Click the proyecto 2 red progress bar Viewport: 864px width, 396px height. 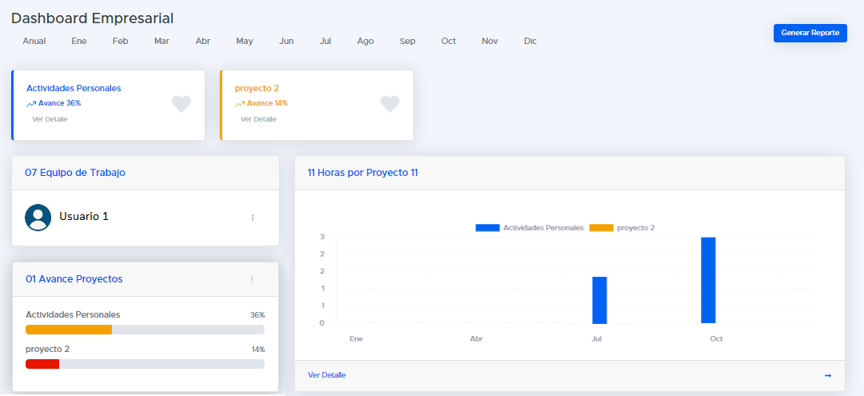(x=42, y=365)
